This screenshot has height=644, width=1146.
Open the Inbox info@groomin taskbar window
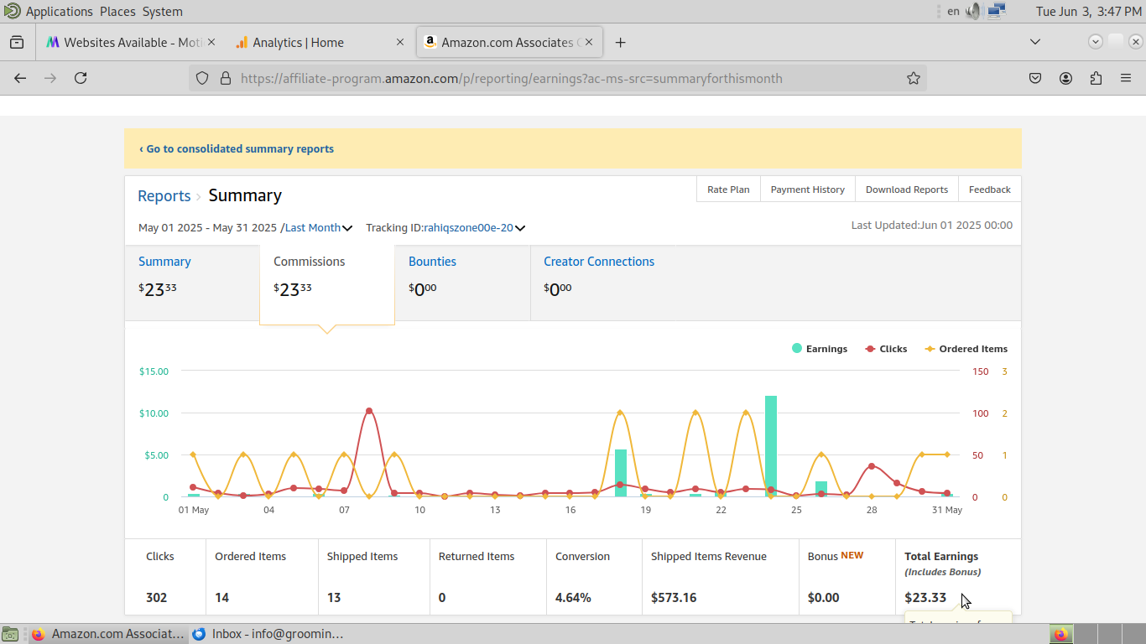click(268, 634)
